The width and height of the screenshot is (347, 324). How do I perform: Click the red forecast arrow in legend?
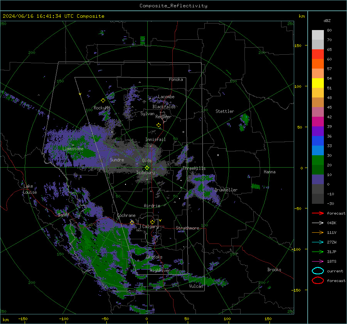318,213
